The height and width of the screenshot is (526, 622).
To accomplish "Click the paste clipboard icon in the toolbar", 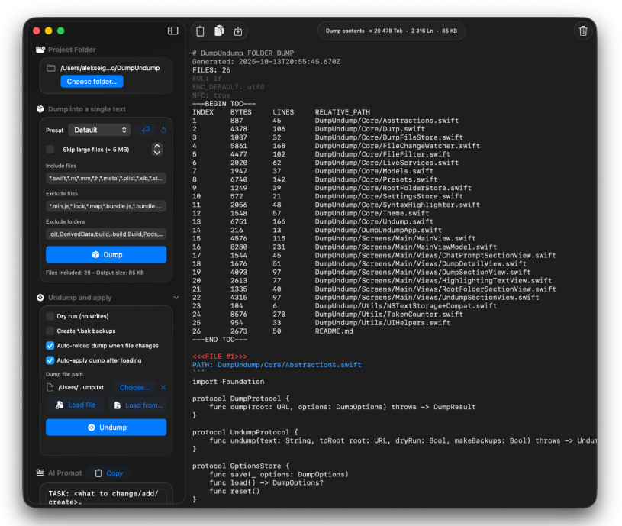I will click(200, 31).
